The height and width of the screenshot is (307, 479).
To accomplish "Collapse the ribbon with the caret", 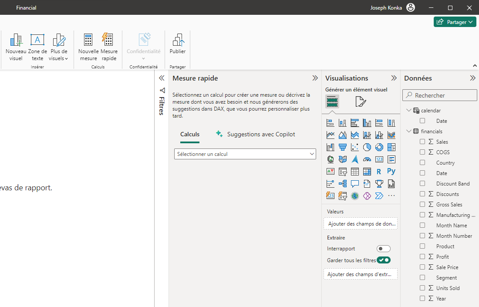I will tap(475, 66).
